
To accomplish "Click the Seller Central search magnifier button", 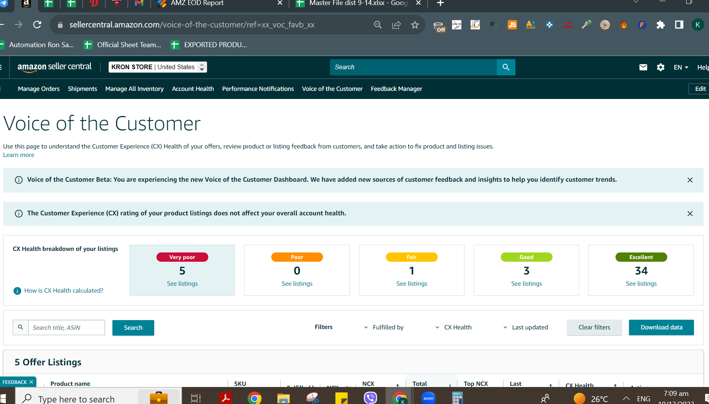I will tap(506, 67).
